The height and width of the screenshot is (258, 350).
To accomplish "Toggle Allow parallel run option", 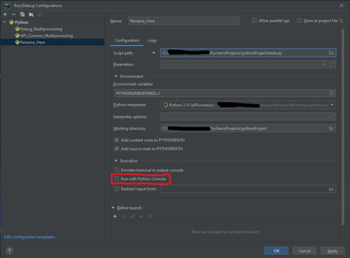I will pyautogui.click(x=254, y=20).
